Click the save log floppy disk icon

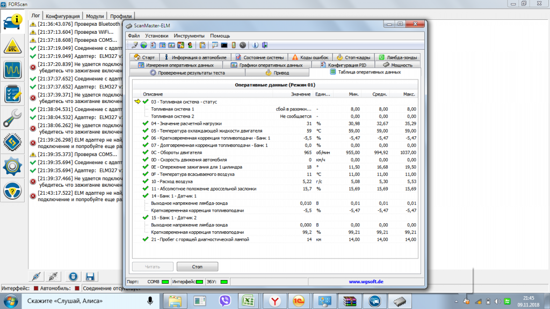coord(90,277)
